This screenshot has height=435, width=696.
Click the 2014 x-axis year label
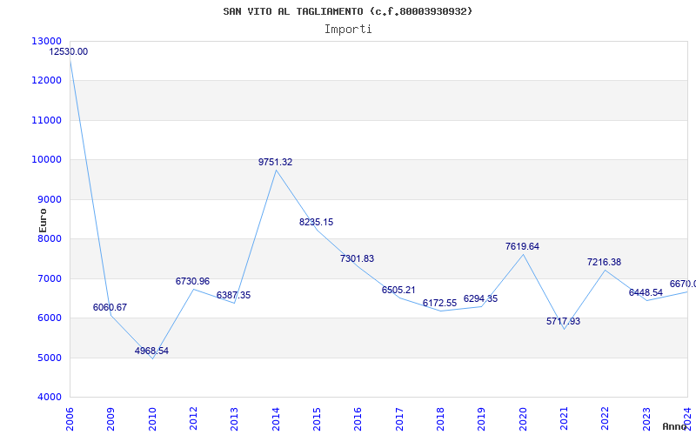276,419
